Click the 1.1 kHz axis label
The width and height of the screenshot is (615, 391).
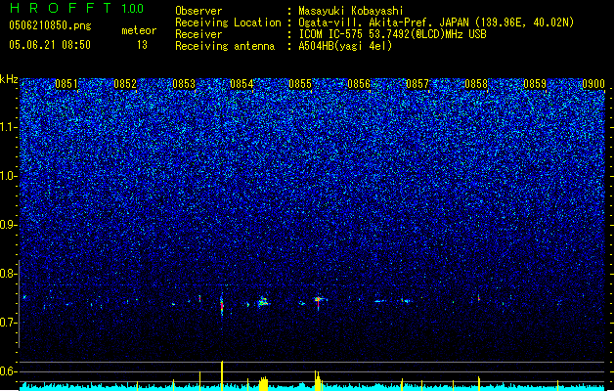coord(9,127)
